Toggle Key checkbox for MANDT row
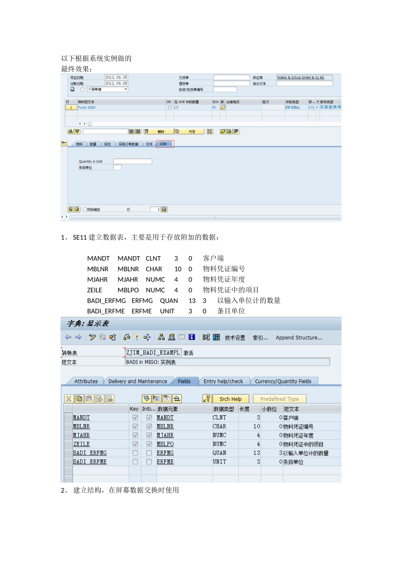Viewport: 402px width, 569px height. [135, 417]
